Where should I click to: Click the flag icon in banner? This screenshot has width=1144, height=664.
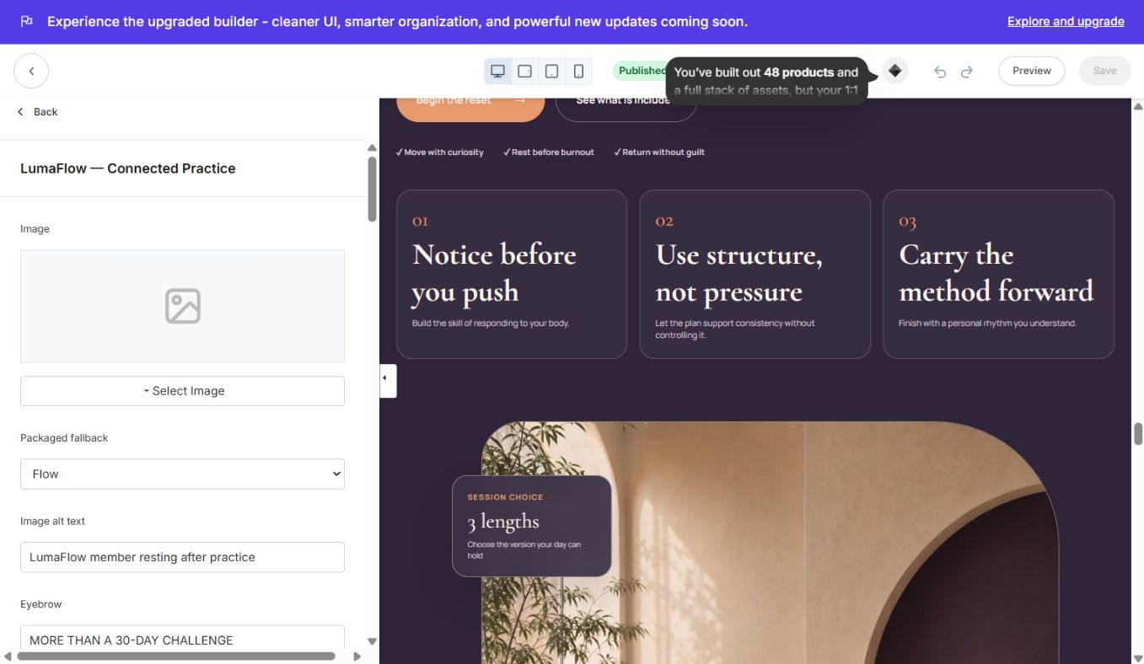pyautogui.click(x=27, y=21)
